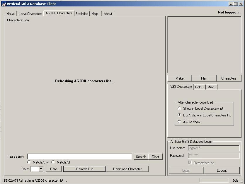Screen dimensions: 245x184
Task: Click the 'Idle' status bar text
Action: [236, 180]
